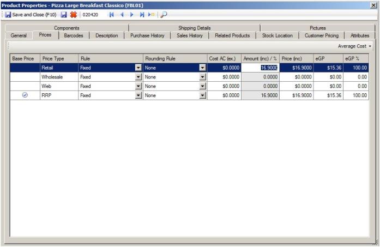Image resolution: width=380 pixels, height=247 pixels.
Task: Click Save and Close (F10)
Action: 31,15
